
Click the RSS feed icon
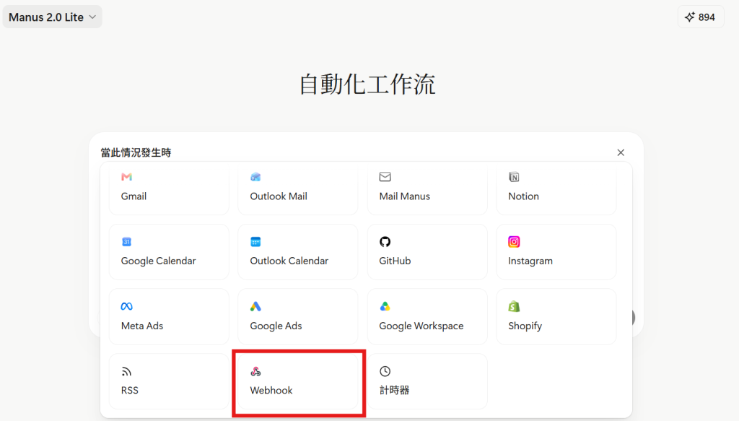click(126, 371)
